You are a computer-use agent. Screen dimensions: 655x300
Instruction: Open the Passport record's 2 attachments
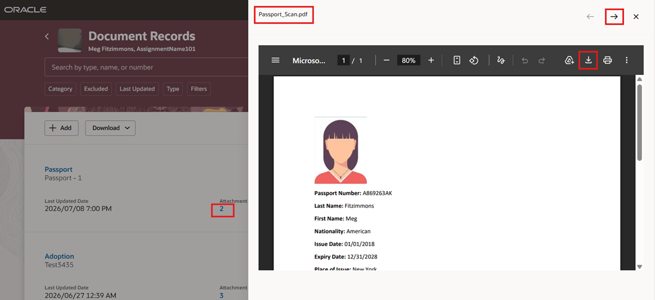click(x=222, y=209)
